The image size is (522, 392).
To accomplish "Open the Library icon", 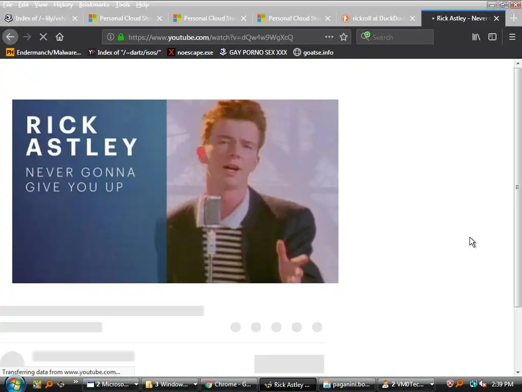I will click(476, 37).
